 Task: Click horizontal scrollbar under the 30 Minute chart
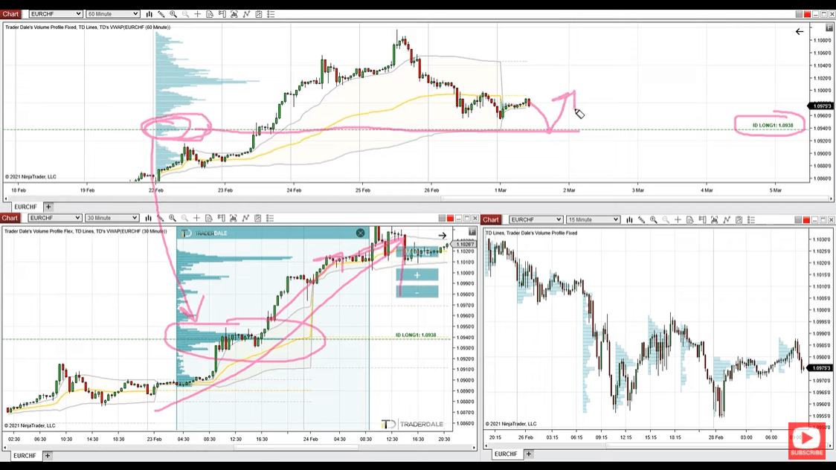point(240,448)
